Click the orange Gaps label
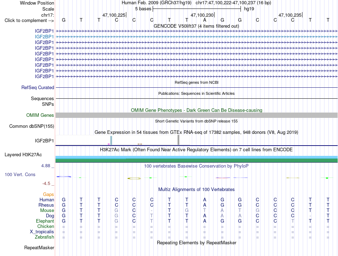 48,195
